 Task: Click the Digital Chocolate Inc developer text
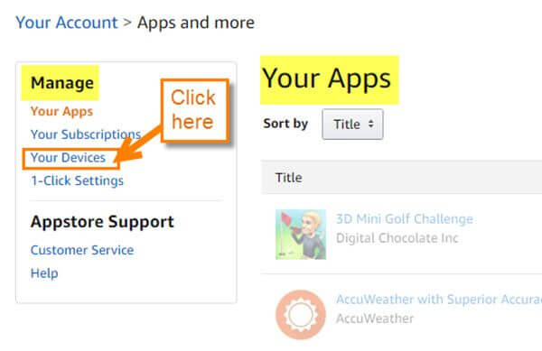397,238
